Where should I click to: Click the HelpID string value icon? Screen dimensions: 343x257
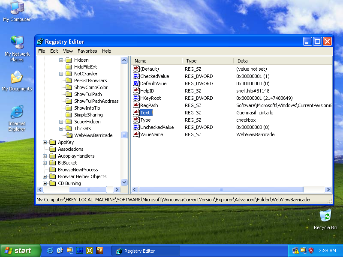136,90
